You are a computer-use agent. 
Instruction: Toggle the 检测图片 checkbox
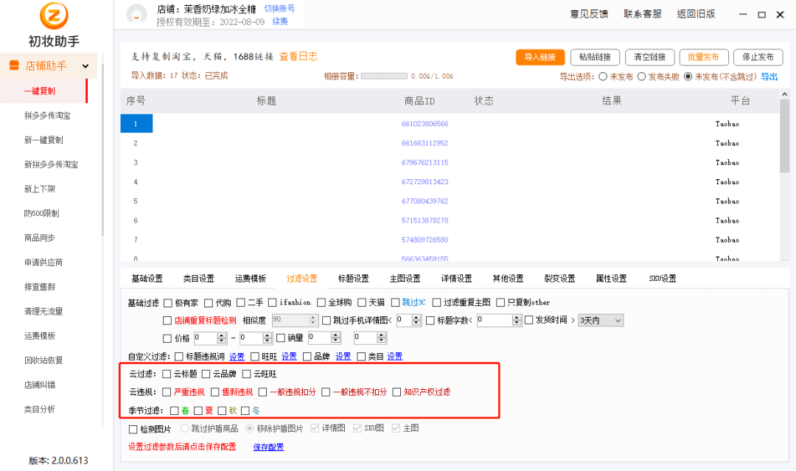133,430
